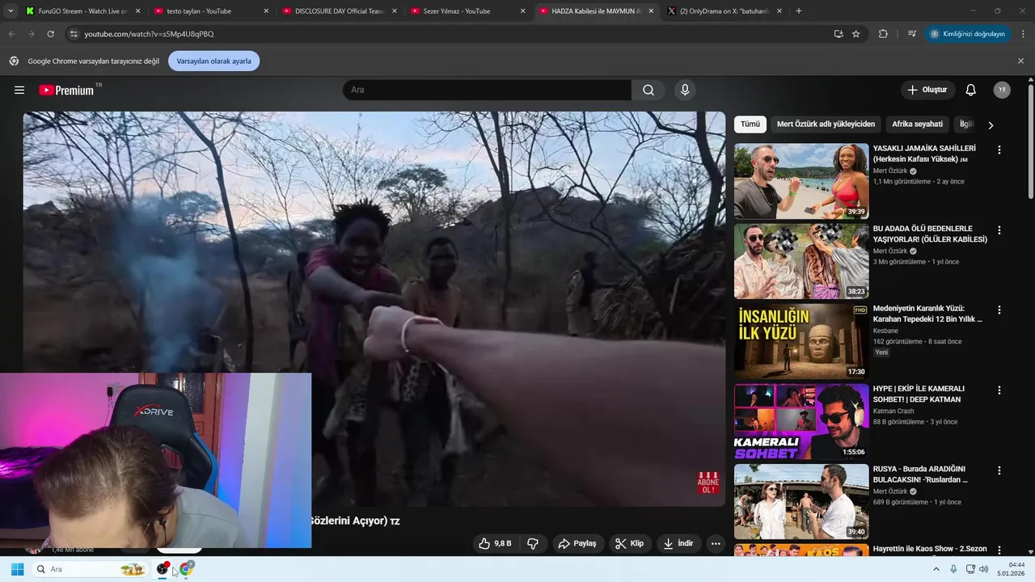Click Kimliğinizi doğrulayın profile button

coord(968,34)
